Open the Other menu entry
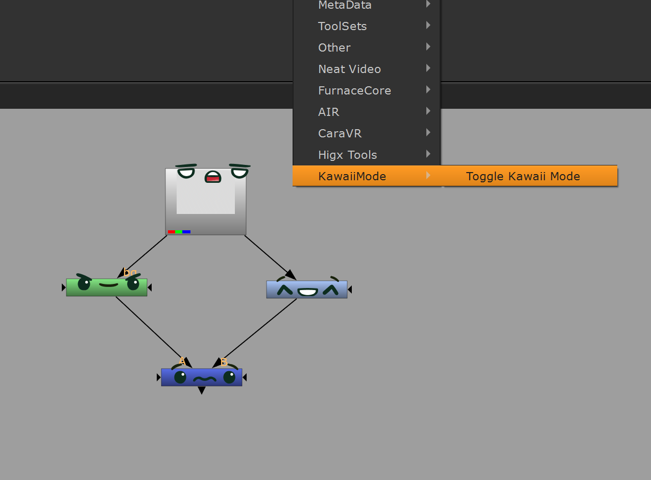The image size is (651, 480). click(x=334, y=47)
